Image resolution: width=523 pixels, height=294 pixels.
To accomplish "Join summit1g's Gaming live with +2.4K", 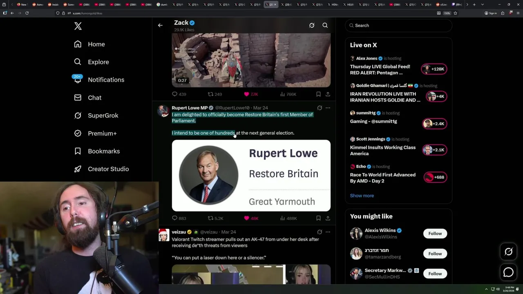I will click(434, 124).
